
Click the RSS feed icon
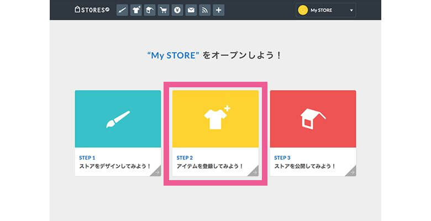(205, 10)
